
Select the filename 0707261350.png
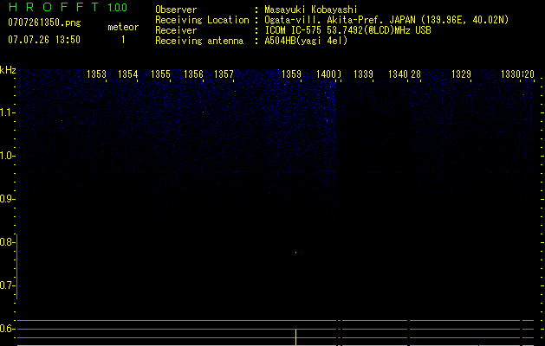tap(44, 22)
